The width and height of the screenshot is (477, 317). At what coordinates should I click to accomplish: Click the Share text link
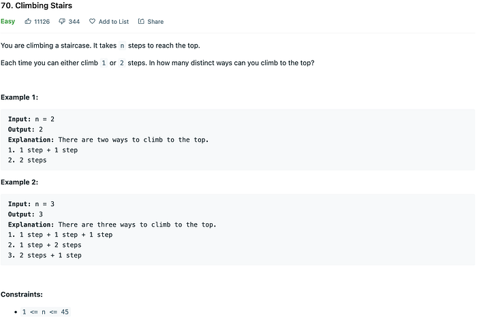point(155,22)
